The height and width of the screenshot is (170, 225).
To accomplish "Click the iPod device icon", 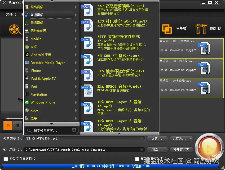I will point(27,86).
